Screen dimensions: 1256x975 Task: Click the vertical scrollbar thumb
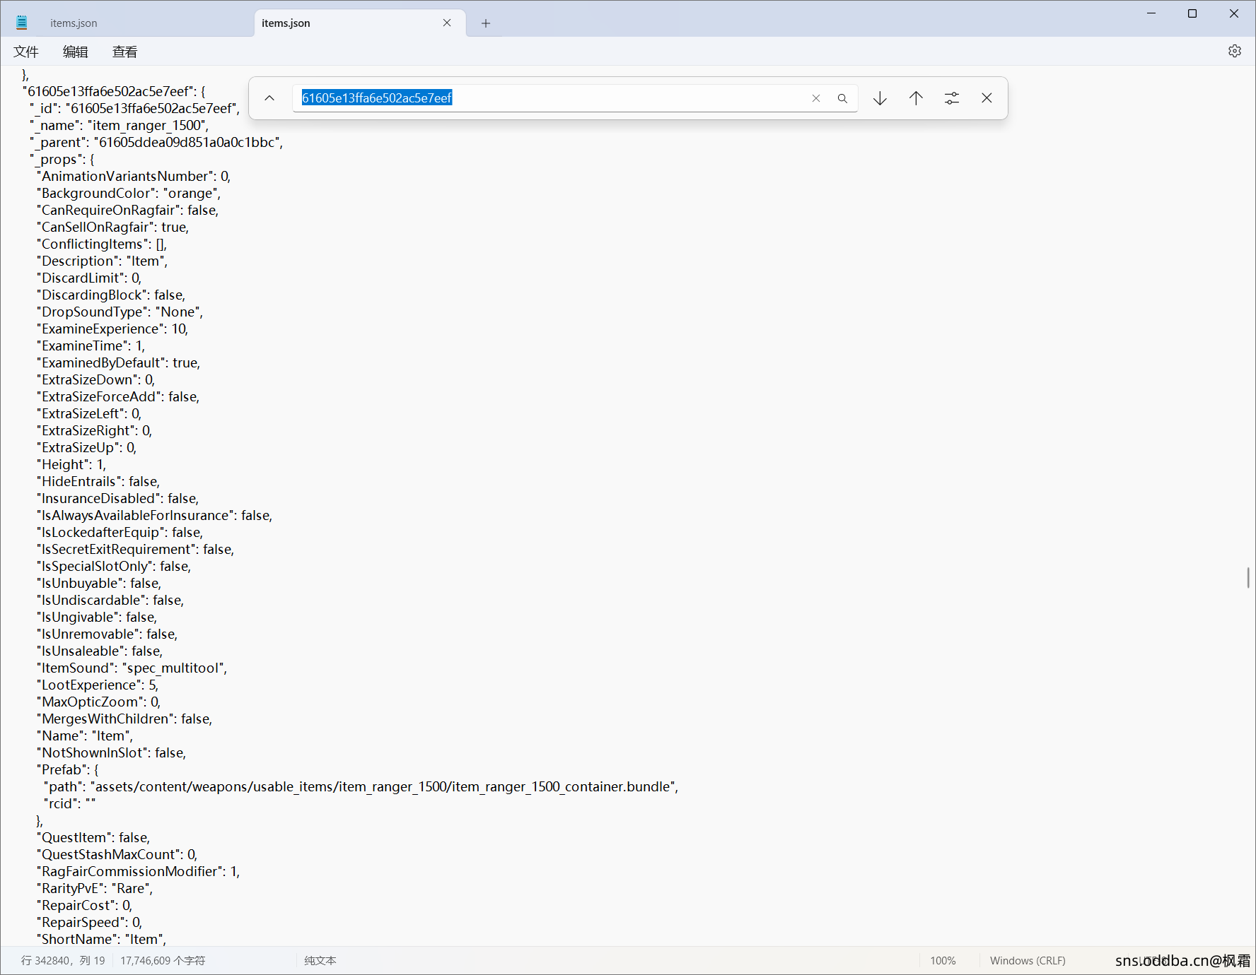pos(1248,577)
